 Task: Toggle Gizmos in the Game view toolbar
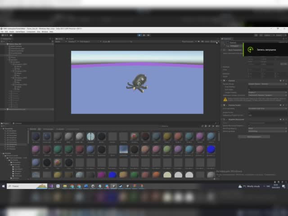click(x=214, y=42)
